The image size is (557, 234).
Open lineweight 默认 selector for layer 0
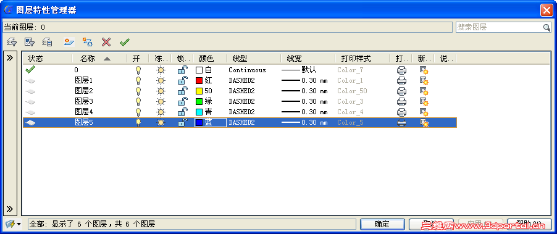(299, 70)
